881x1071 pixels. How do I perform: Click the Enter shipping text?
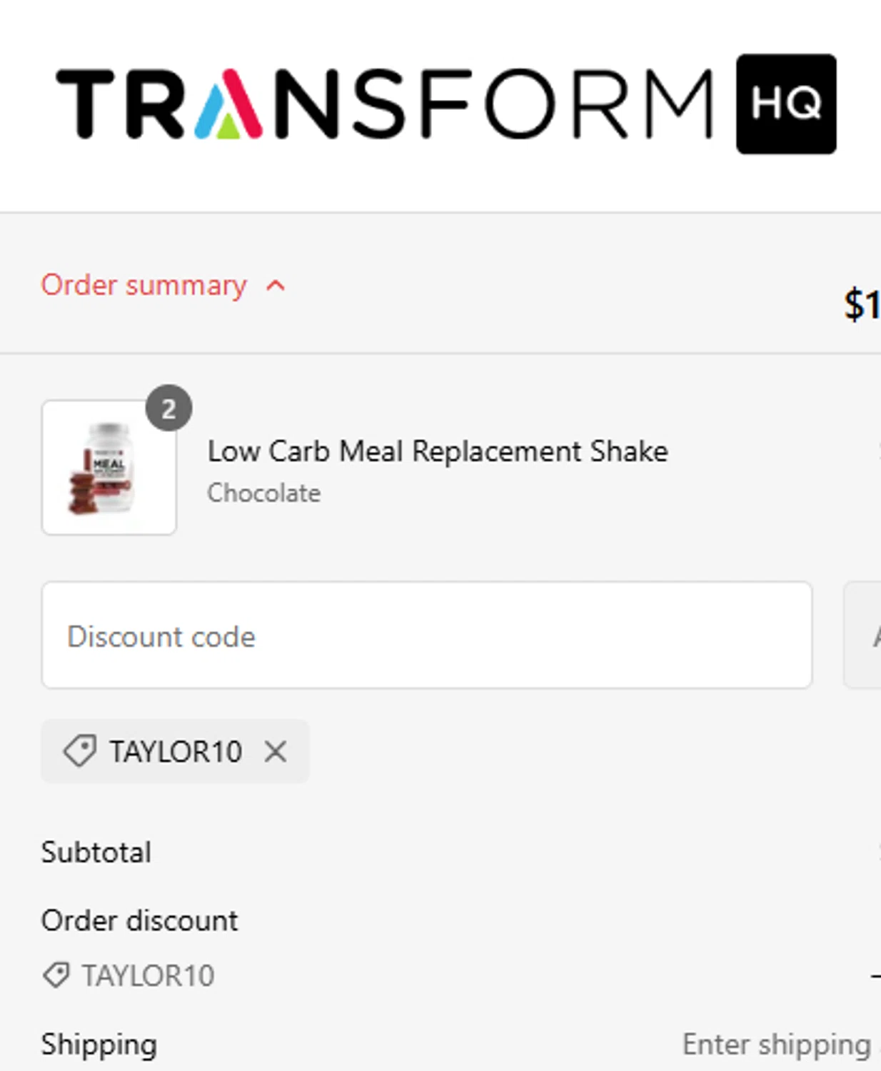777,1045
